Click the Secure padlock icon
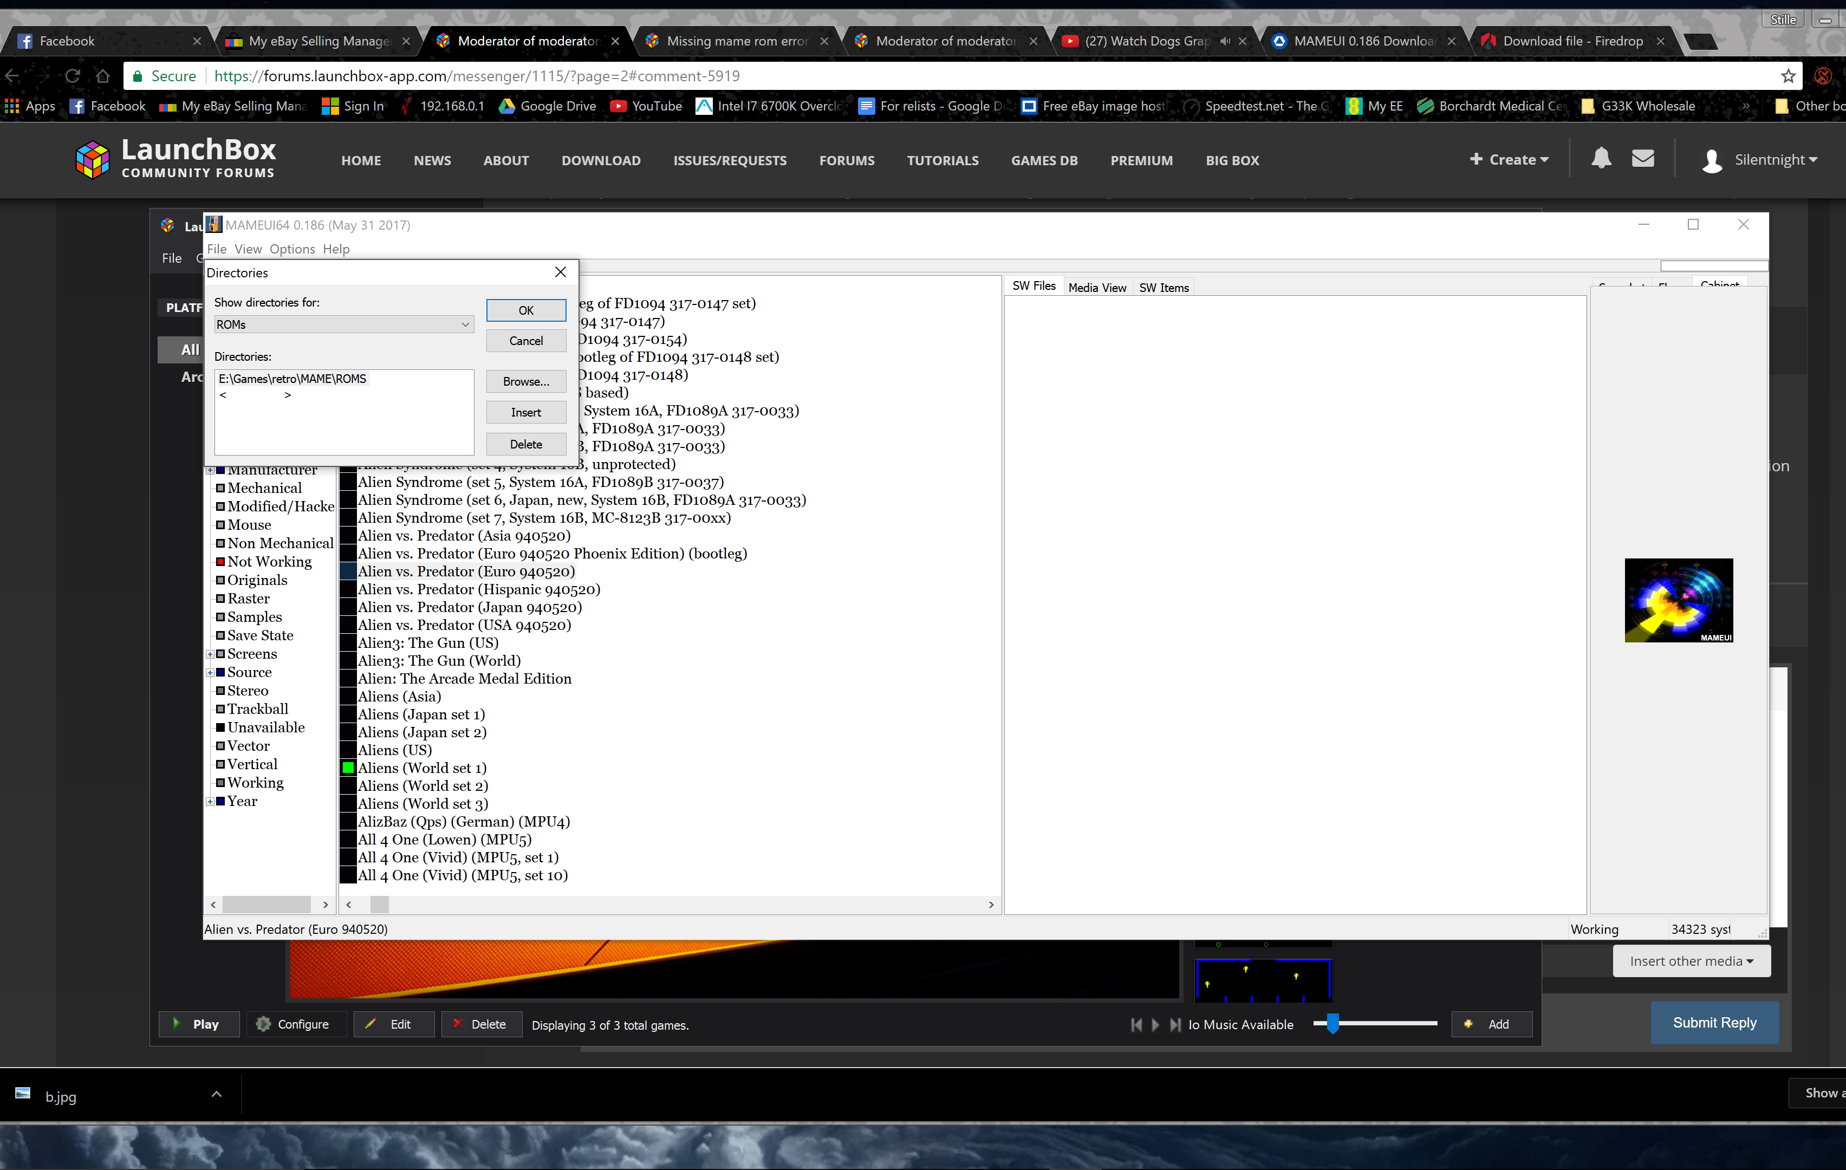1846x1170 pixels. [138, 76]
